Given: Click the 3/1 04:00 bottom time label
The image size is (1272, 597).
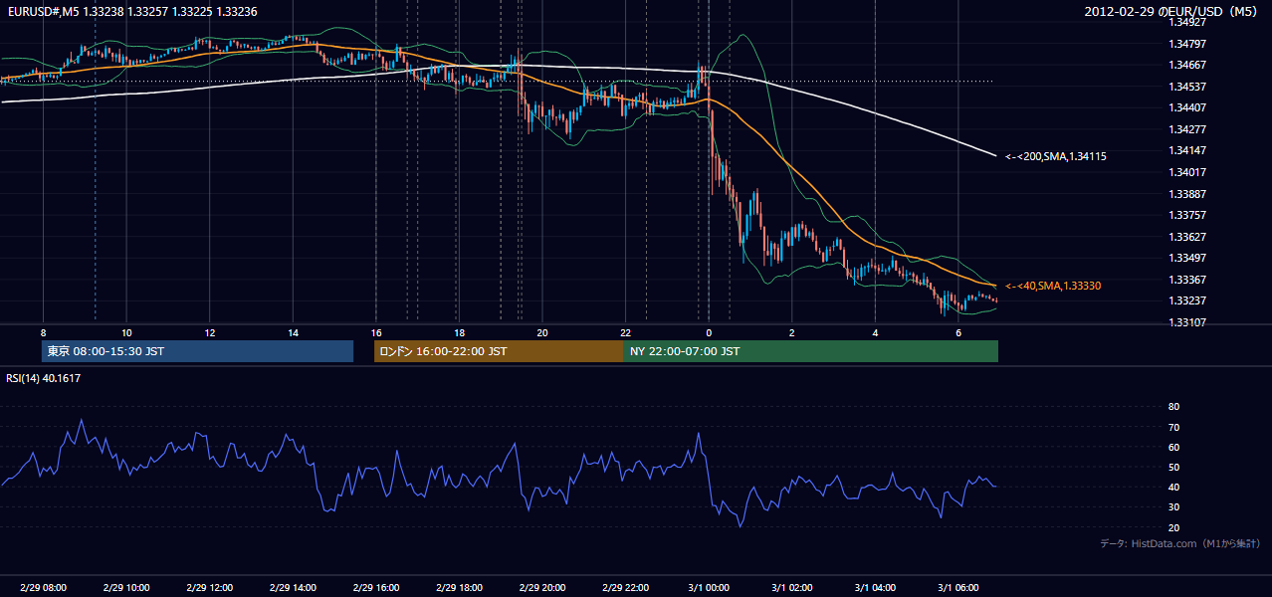Looking at the screenshot, I should [x=875, y=588].
